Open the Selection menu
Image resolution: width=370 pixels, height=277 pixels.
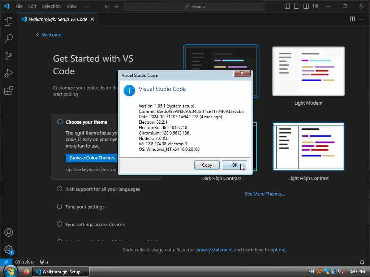(x=51, y=6)
